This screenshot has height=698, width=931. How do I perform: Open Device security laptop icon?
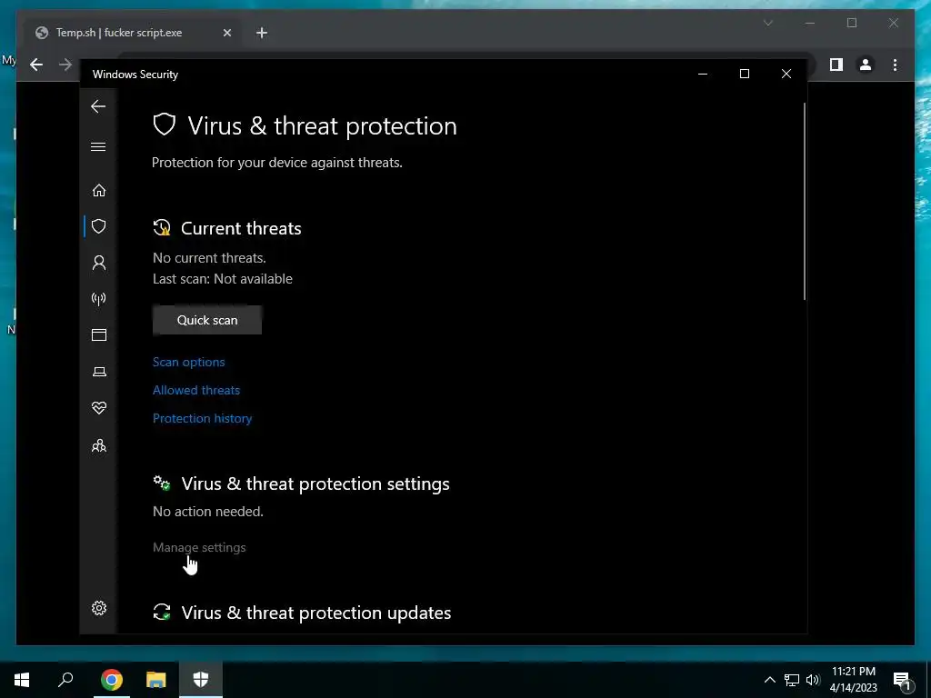click(x=98, y=372)
